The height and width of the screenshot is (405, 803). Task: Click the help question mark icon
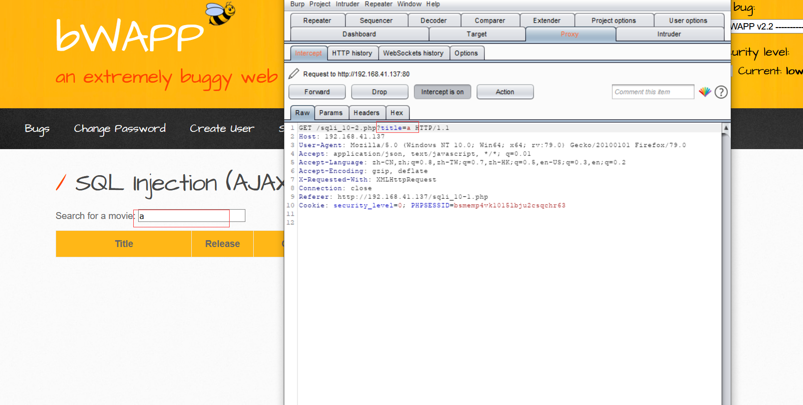[721, 92]
